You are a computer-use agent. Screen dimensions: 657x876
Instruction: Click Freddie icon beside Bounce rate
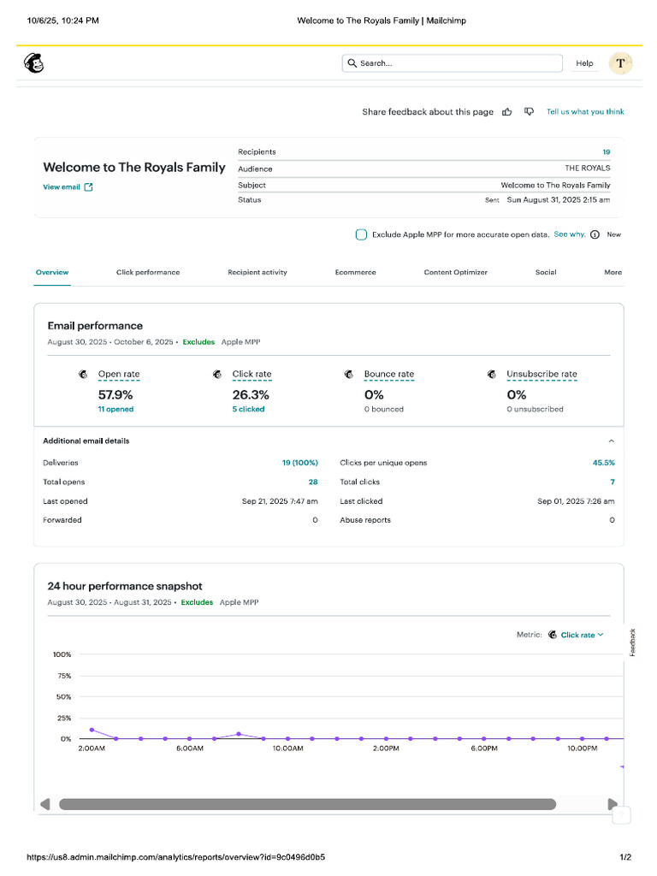click(x=349, y=375)
